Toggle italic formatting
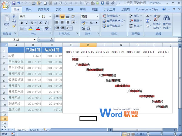This screenshot has height=136, width=182. click(x=27, y=23)
